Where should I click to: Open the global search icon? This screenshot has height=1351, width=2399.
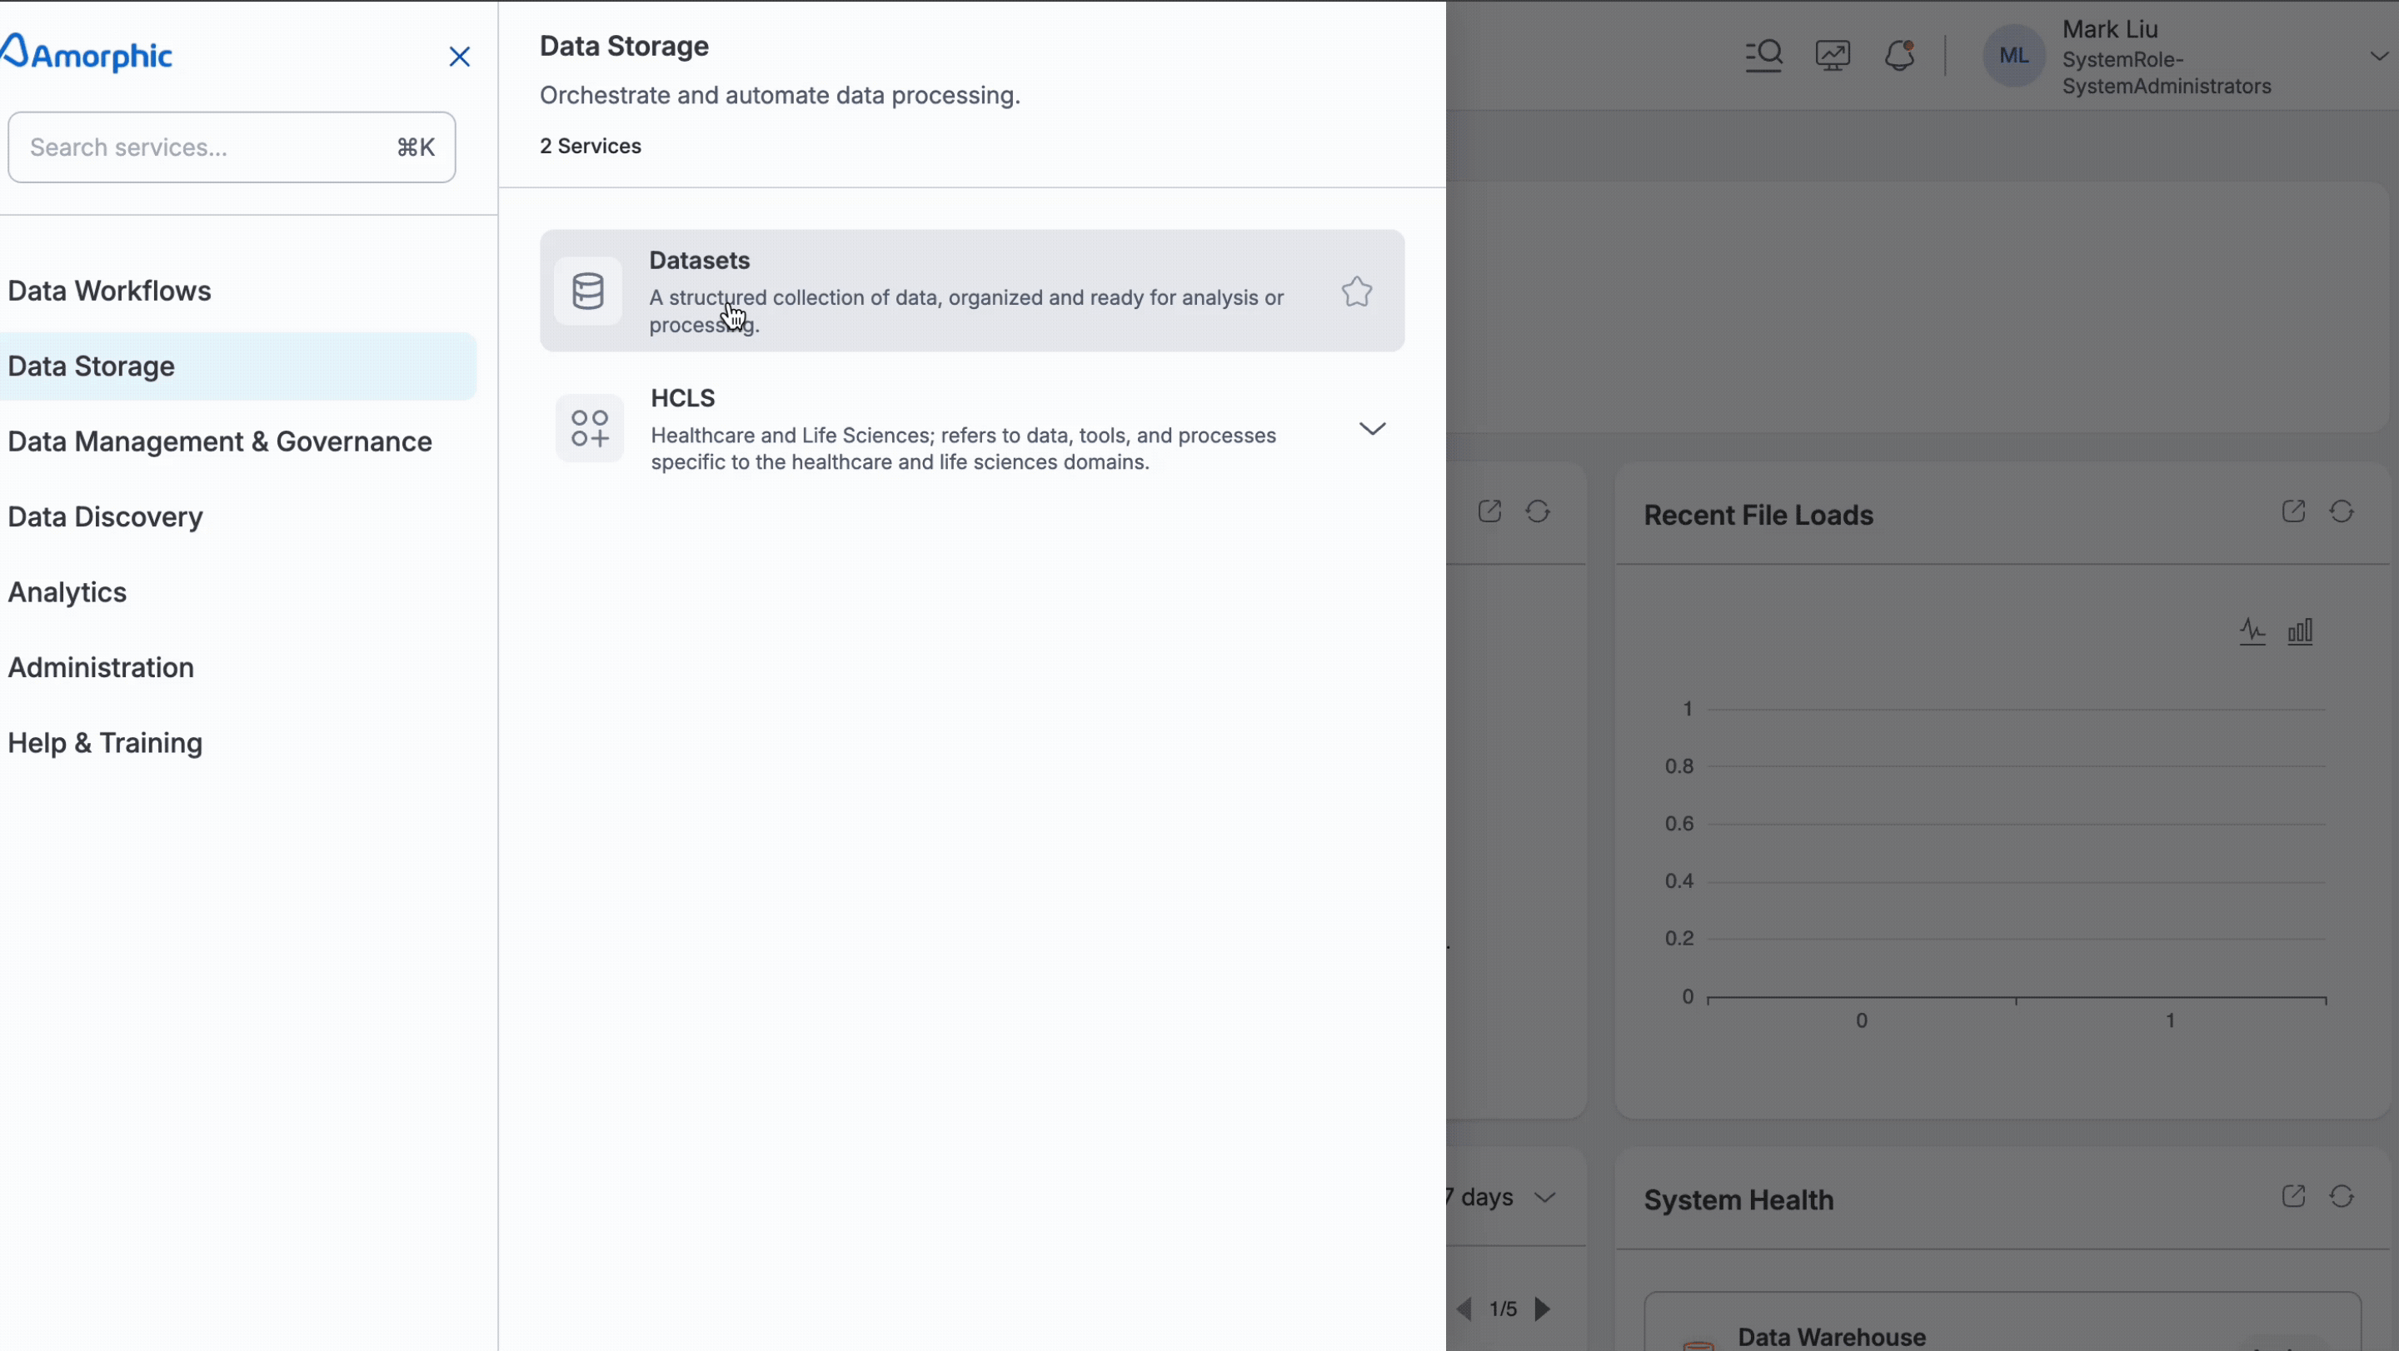(x=1763, y=56)
